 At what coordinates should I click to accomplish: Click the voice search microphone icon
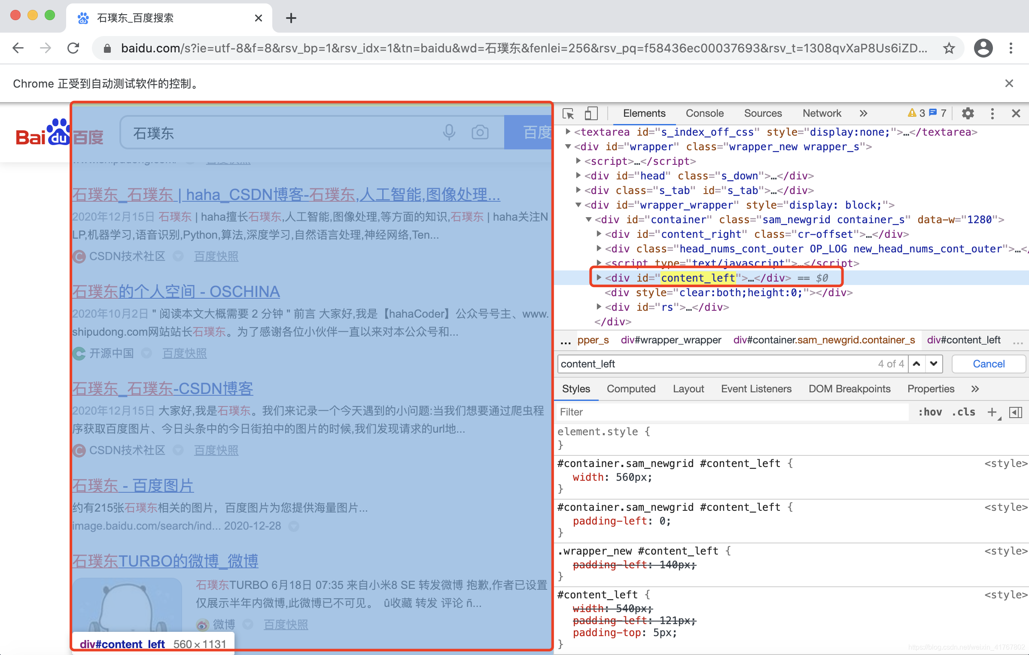449,133
